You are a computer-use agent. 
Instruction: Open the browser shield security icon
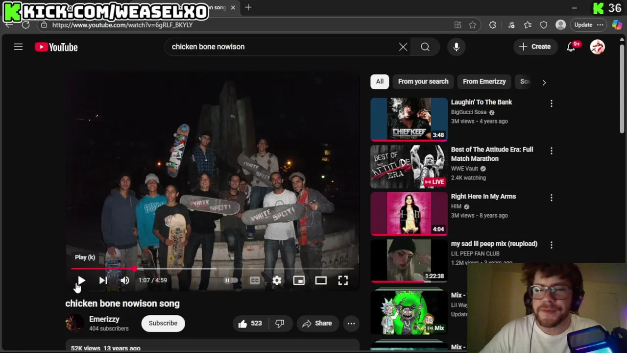(544, 25)
